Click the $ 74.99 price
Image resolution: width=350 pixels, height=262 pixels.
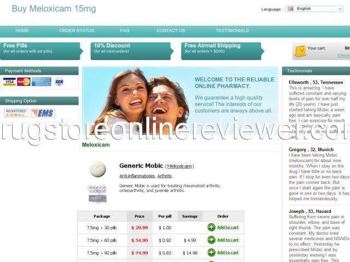(x=139, y=253)
